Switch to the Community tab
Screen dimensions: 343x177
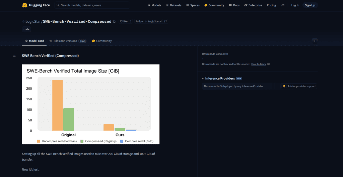[x=102, y=41]
